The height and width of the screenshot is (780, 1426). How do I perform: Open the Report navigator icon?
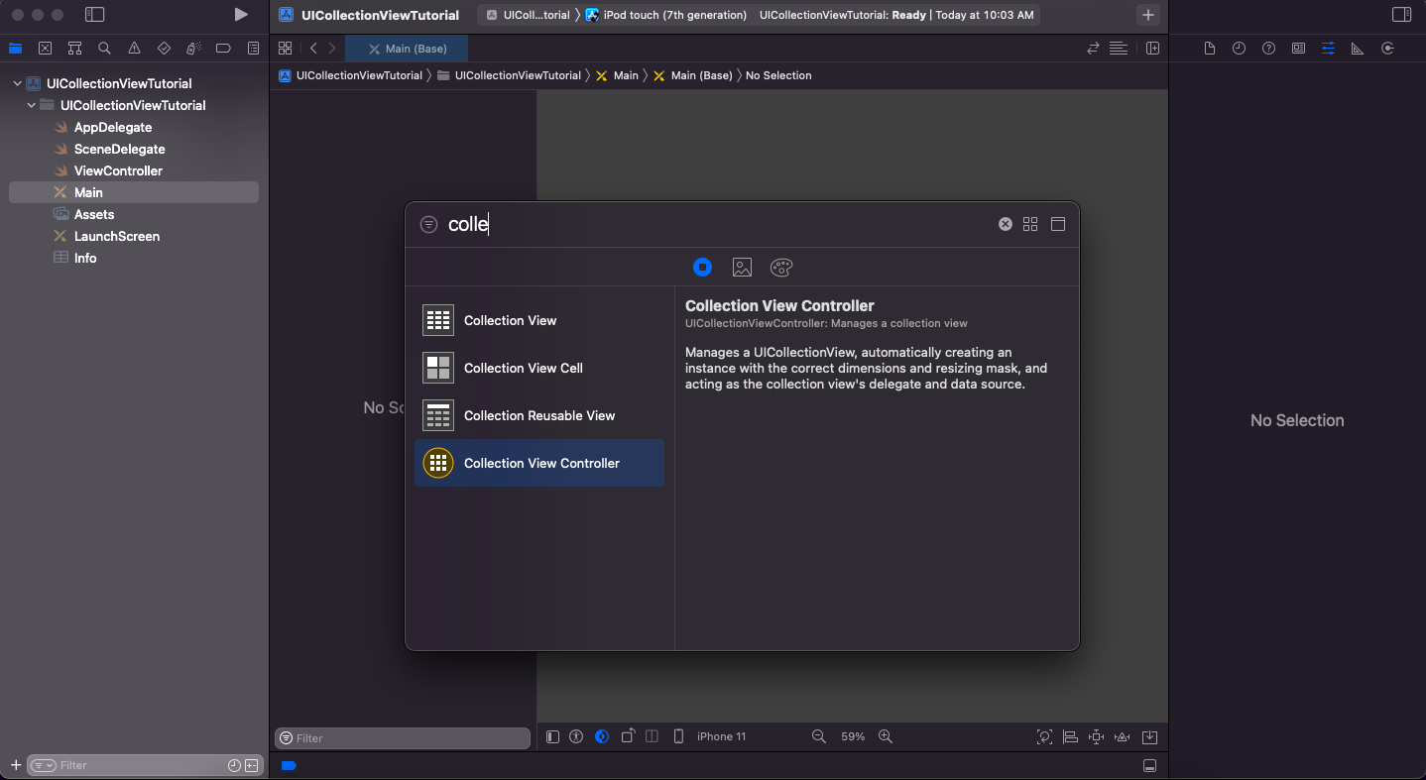[253, 48]
